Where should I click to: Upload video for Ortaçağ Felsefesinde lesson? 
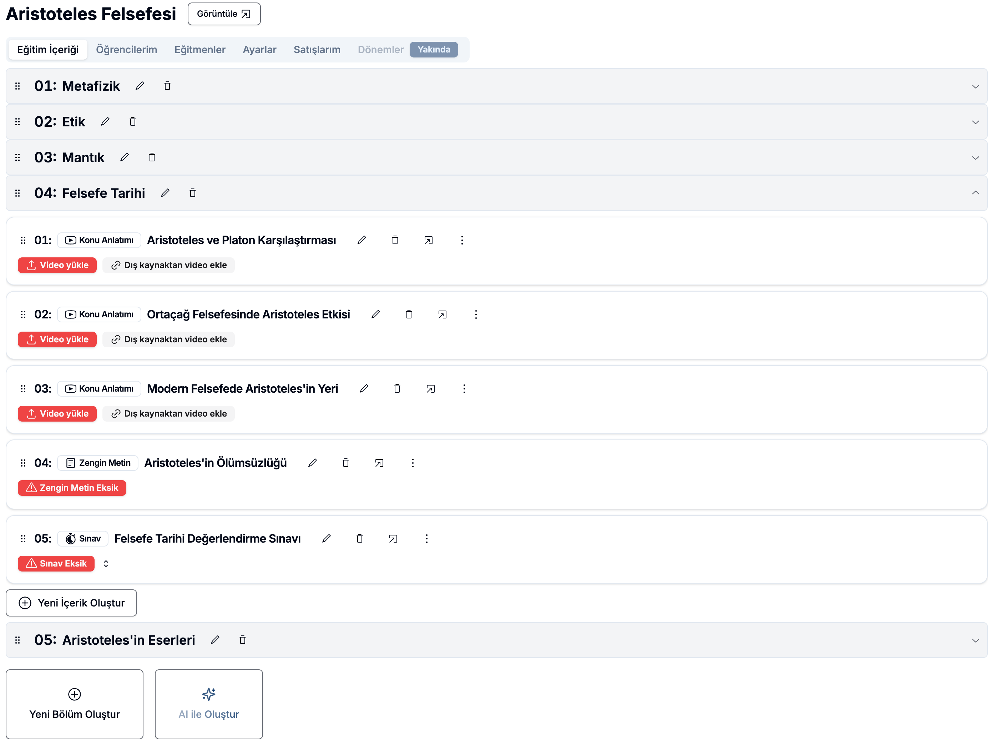click(x=57, y=339)
